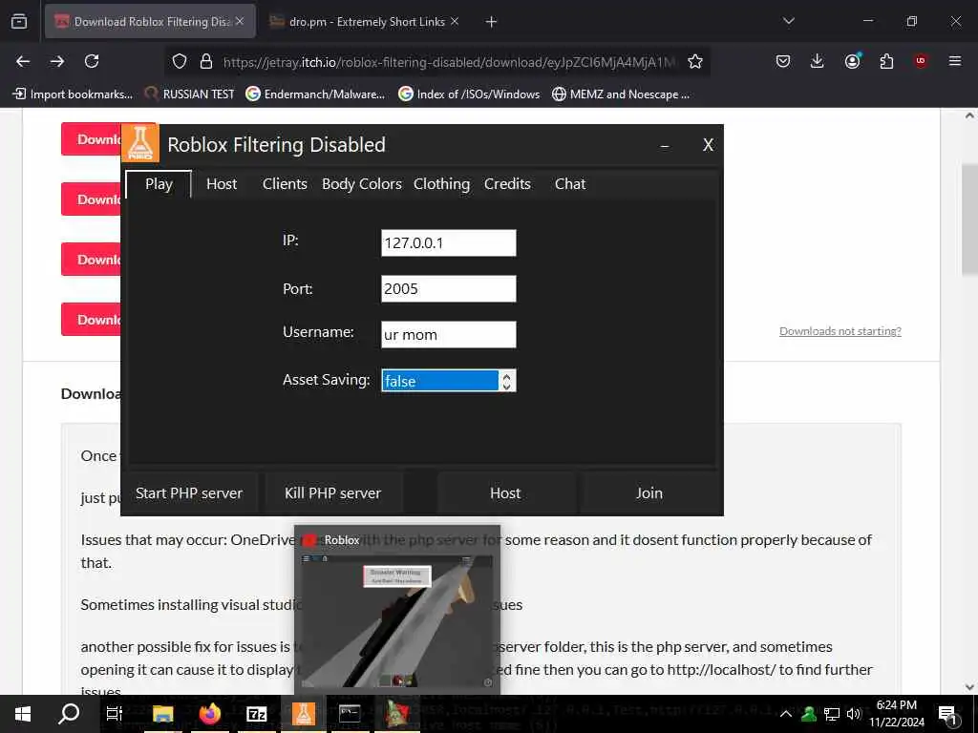Open the Index of /ISOs/Windows bookmark
Screen dimensions: 978x733
coord(469,94)
